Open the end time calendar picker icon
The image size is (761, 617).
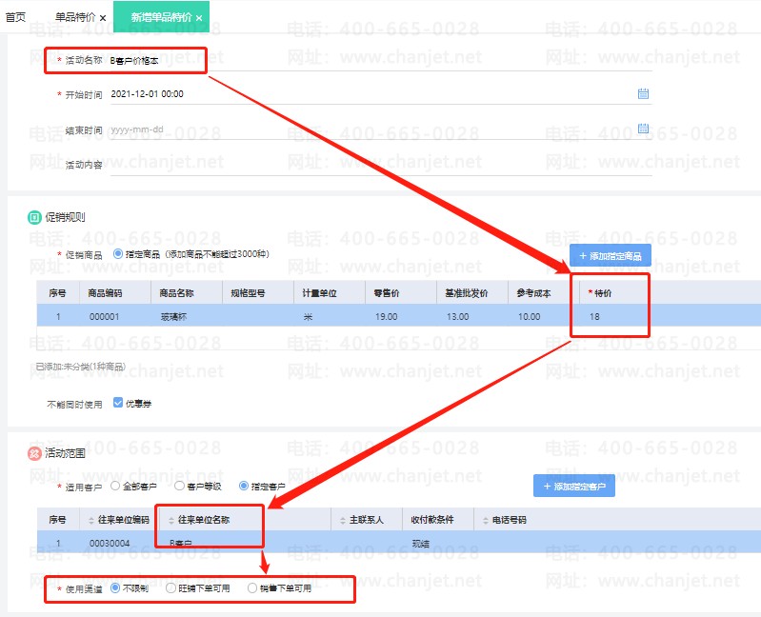click(x=643, y=129)
